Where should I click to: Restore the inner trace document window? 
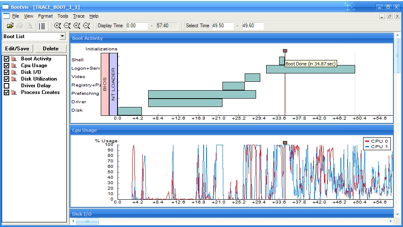[x=390, y=16]
